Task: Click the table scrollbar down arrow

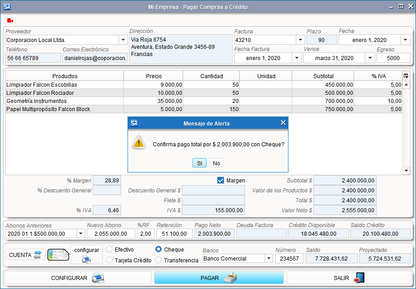Action: pos(406,171)
